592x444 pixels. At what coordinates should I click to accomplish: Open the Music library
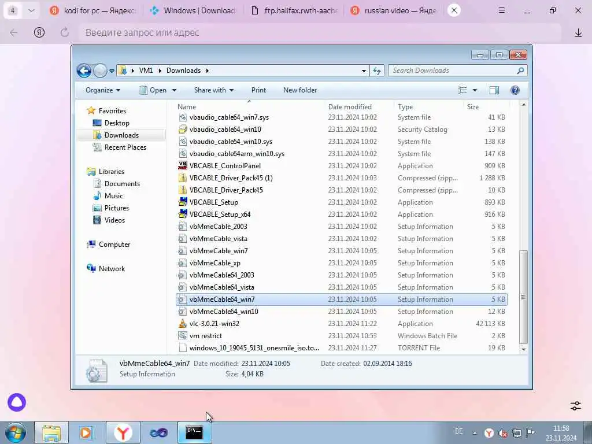(x=114, y=195)
